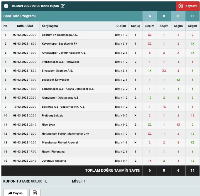Screen dimensions: 200x196
Task: Click the Durum column header
Action: click(121, 26)
